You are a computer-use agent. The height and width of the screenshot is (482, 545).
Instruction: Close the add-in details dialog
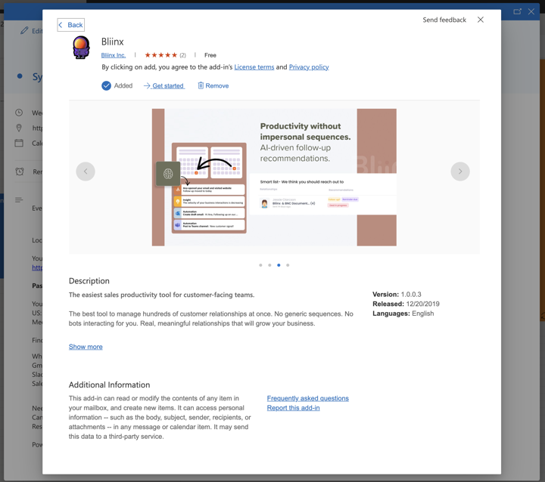click(x=481, y=20)
